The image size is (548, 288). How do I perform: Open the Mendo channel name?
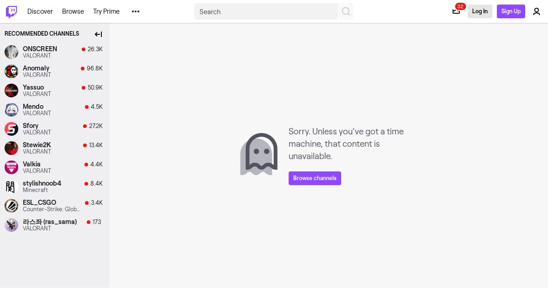point(33,107)
